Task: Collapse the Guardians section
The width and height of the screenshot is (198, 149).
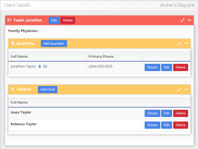Action: coord(186,44)
